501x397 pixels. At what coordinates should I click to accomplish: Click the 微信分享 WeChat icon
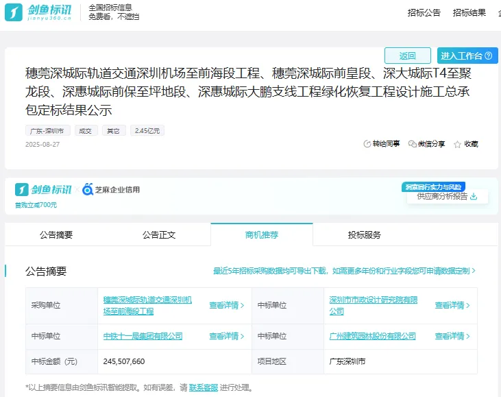click(x=411, y=144)
